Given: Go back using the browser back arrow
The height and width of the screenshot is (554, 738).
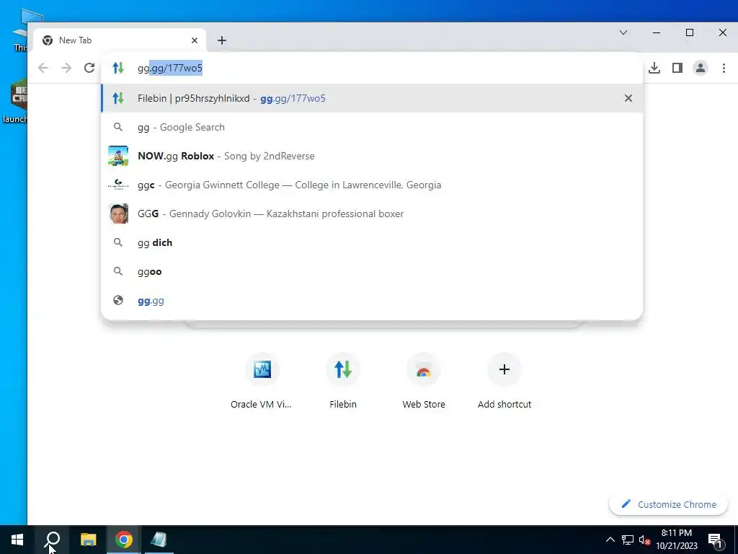Looking at the screenshot, I should tap(43, 68).
